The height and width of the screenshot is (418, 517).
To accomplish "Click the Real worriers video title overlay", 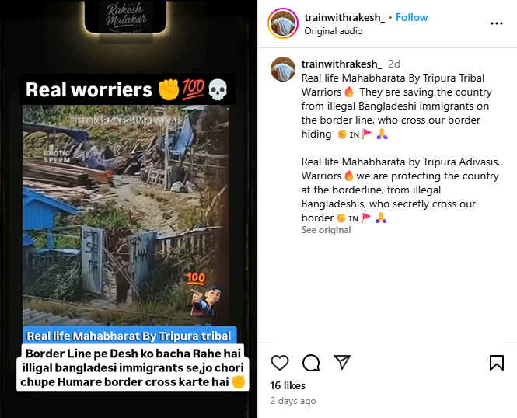I will pyautogui.click(x=128, y=89).
